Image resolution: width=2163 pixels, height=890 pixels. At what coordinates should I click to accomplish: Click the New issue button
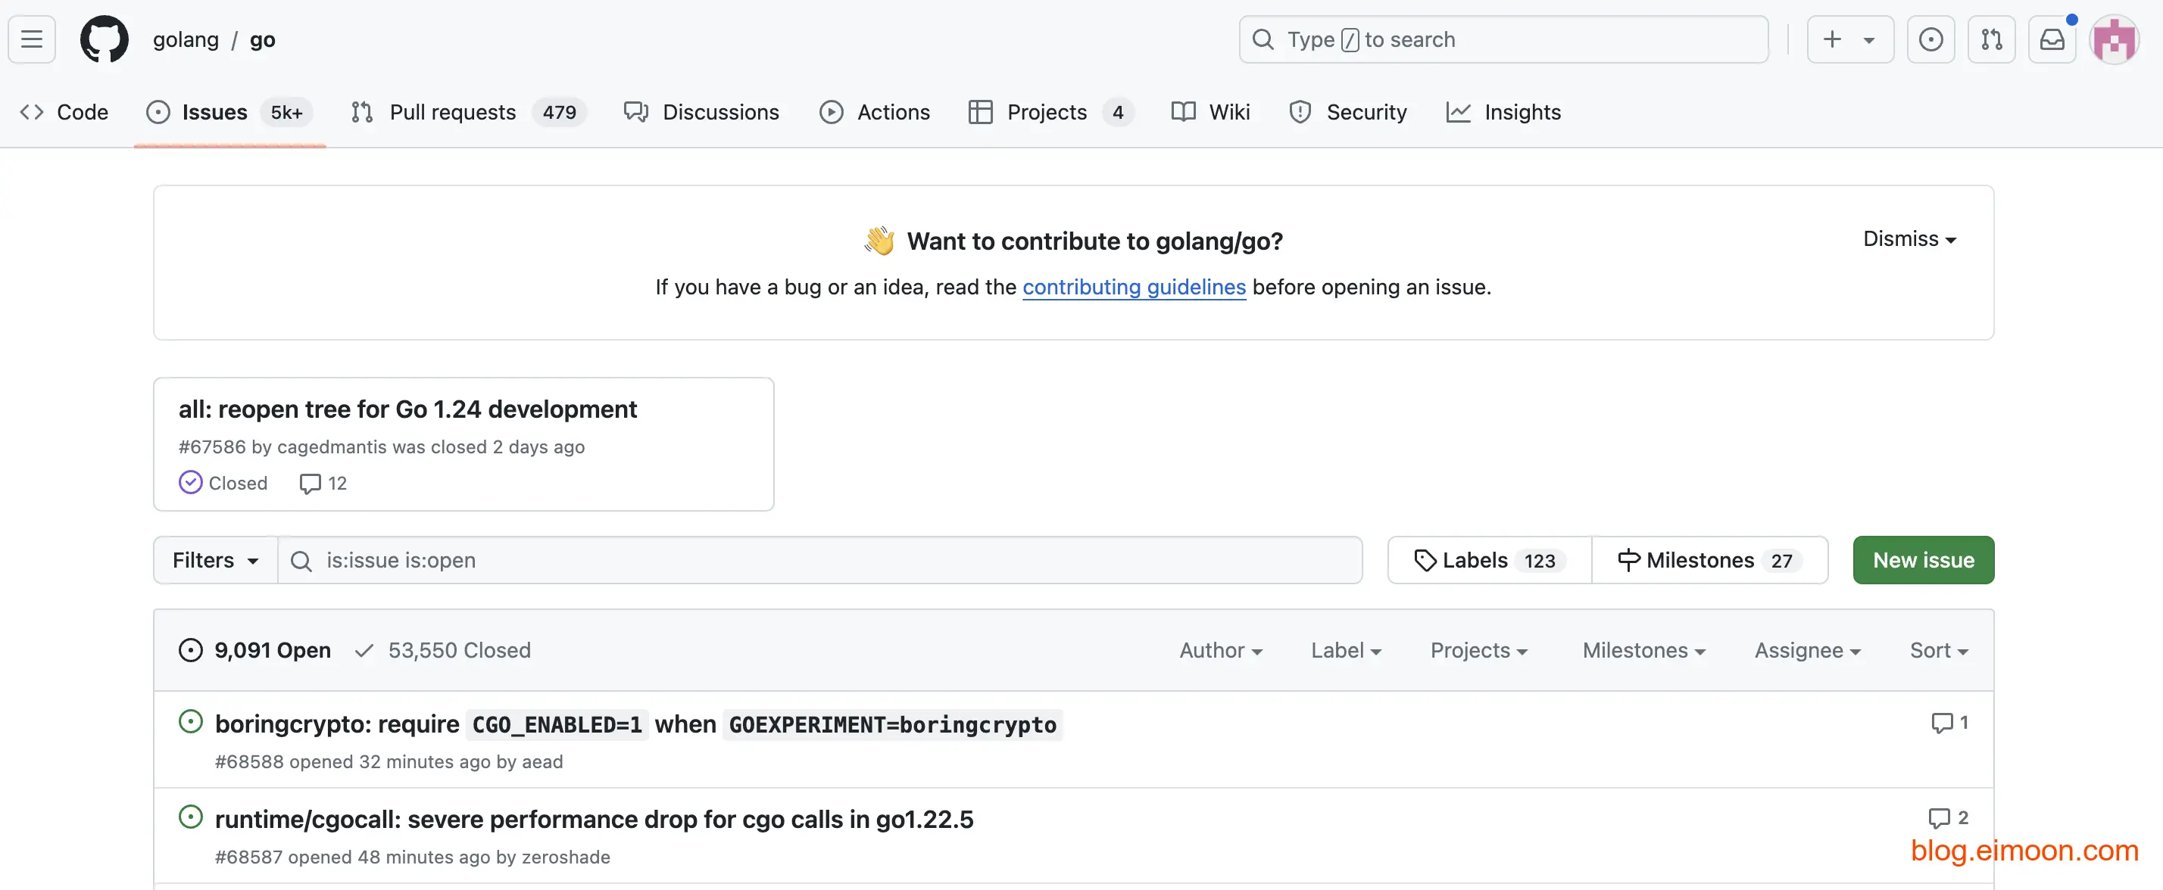coord(1924,559)
